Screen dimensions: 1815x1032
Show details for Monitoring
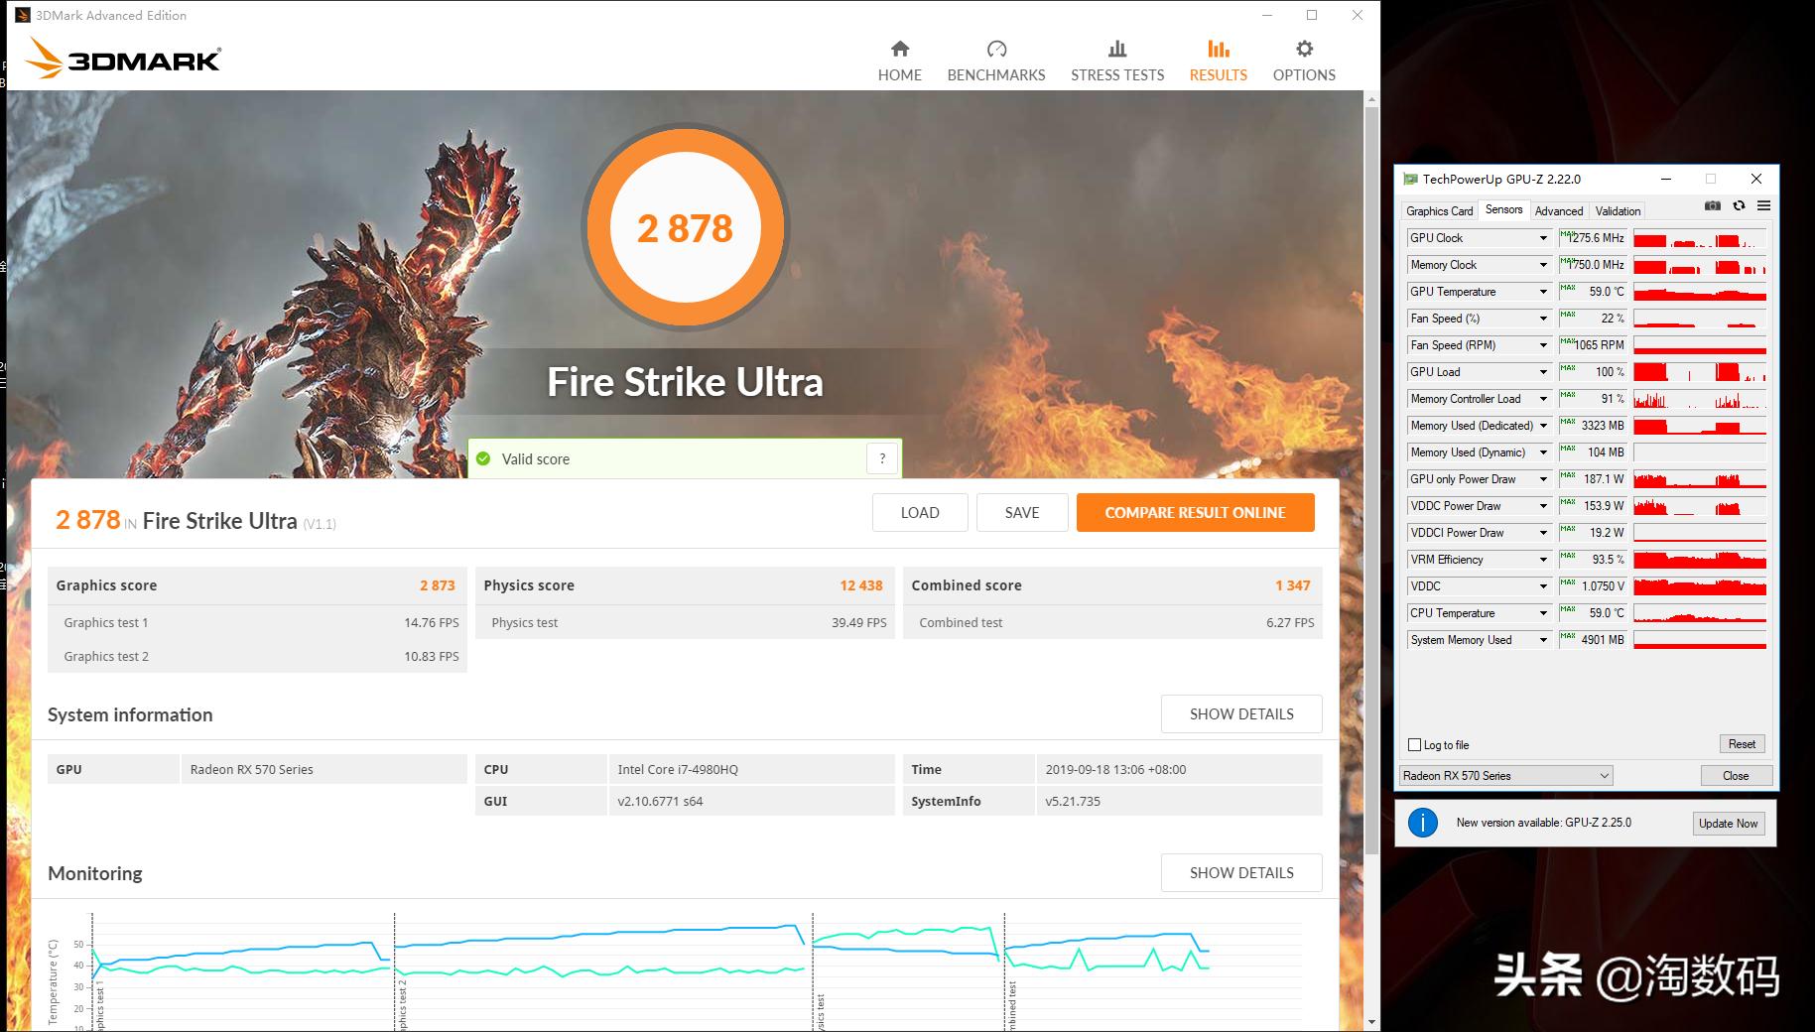tap(1241, 872)
